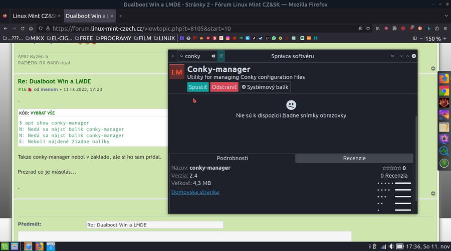451x251 pixels.
Task: Expand the PROGRAMY bookmarks folder
Action: 114,38
